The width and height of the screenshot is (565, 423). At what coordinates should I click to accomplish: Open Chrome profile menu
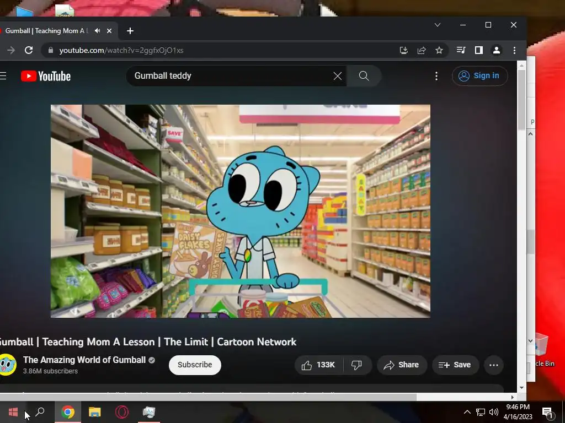(x=496, y=50)
